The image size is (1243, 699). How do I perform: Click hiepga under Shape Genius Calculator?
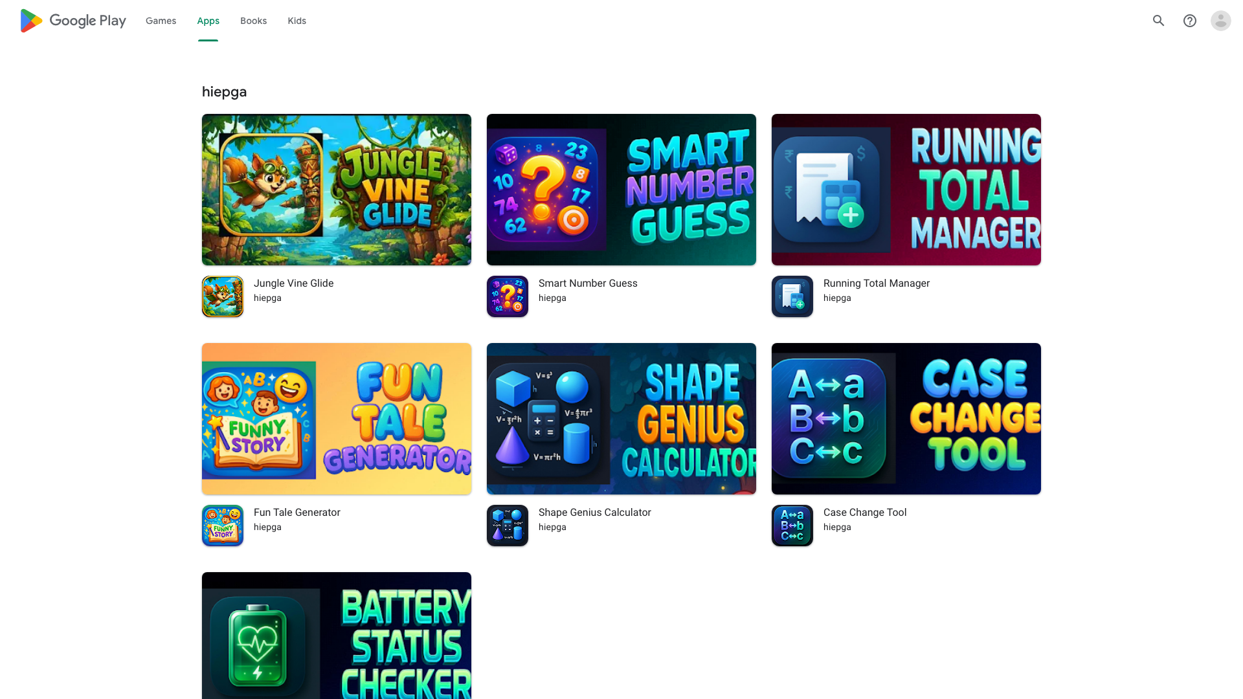(x=552, y=527)
